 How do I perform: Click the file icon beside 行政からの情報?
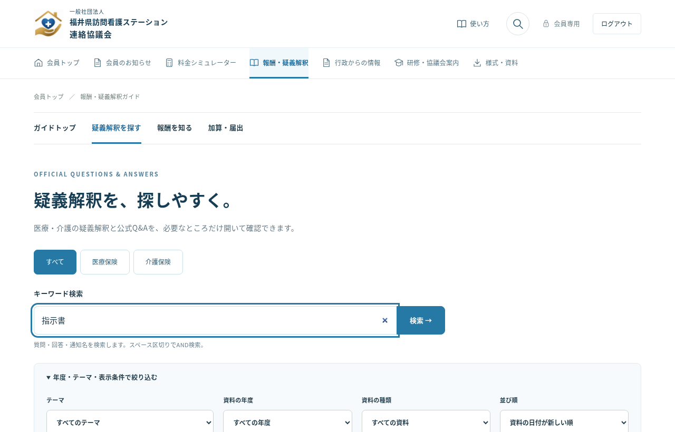click(x=326, y=63)
